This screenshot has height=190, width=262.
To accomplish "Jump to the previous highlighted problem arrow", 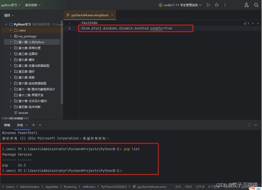I will (x=253, y=23).
